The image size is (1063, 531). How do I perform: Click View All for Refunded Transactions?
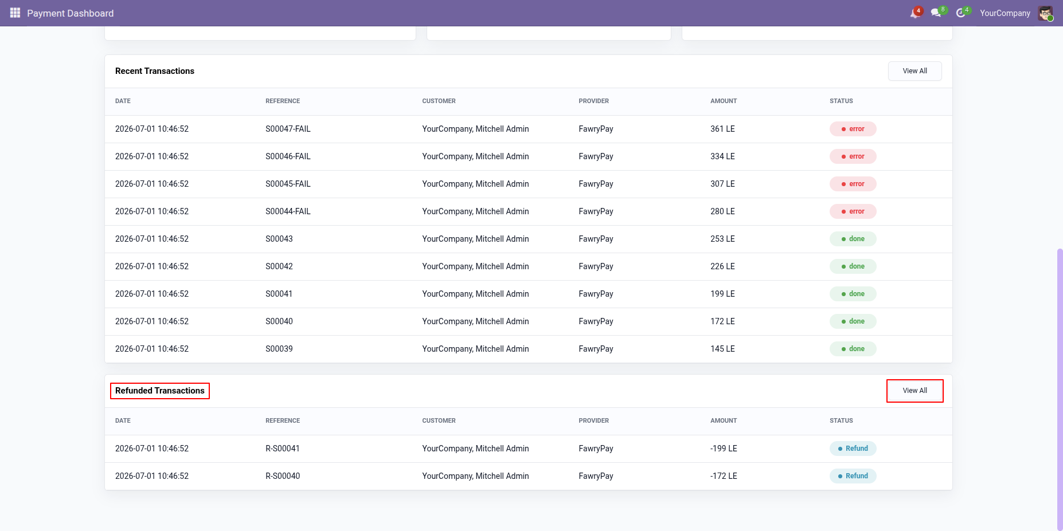point(915,391)
